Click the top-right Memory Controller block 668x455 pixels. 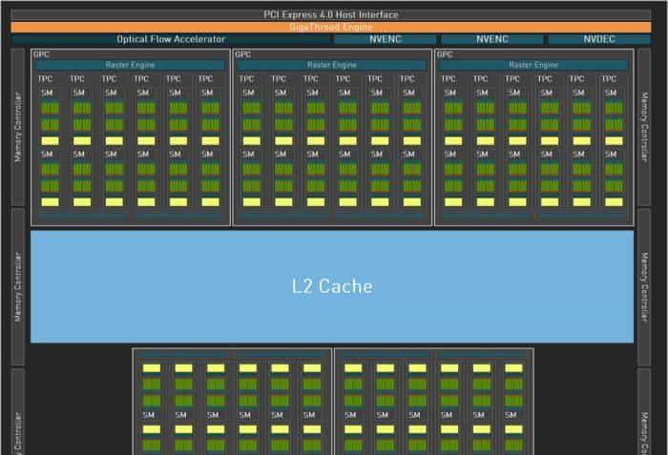click(x=646, y=126)
